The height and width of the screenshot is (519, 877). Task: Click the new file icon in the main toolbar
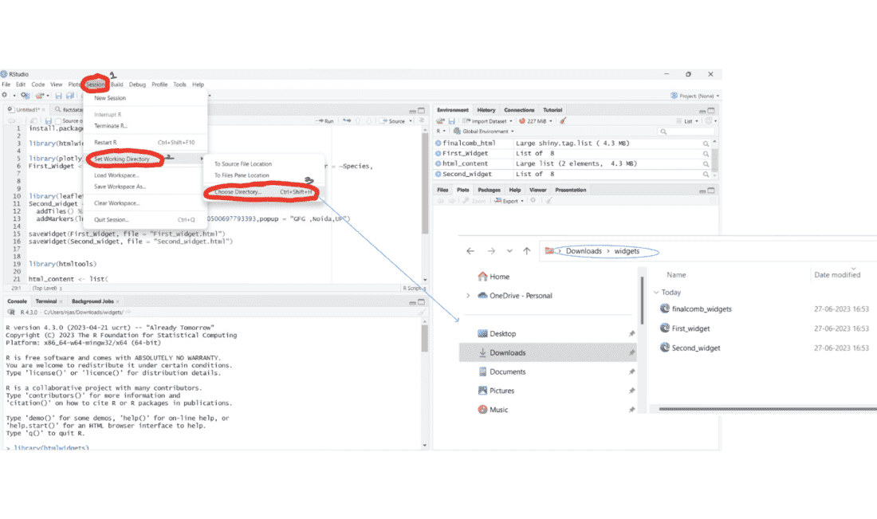(x=5, y=96)
